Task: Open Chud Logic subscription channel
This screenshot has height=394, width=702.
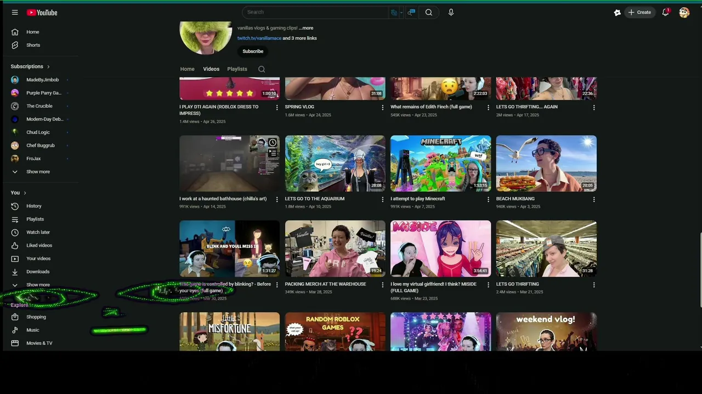Action: 38,132
